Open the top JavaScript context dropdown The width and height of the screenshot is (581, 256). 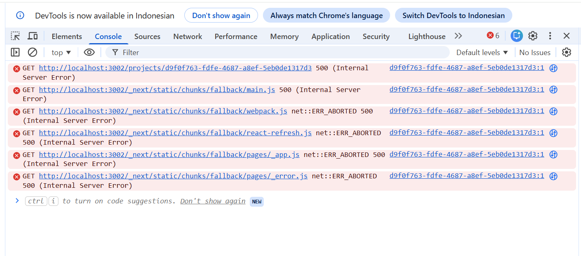tap(61, 52)
